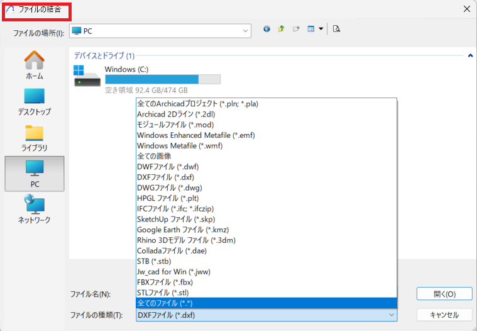Choose STB (*.stb) file type
Image resolution: width=477 pixels, height=331 pixels.
(x=266, y=261)
